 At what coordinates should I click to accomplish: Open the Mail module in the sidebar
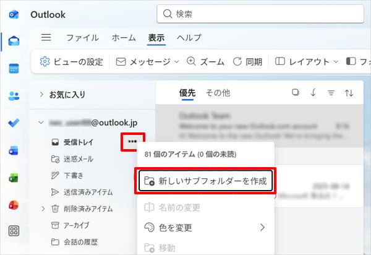[x=14, y=41]
